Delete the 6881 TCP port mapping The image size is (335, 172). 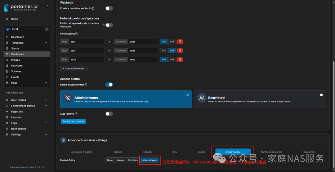(180, 42)
